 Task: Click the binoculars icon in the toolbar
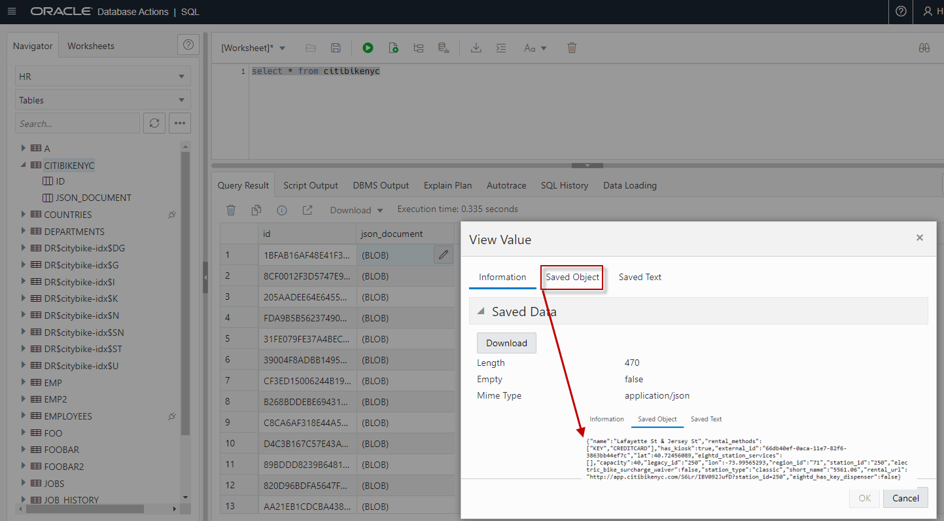coord(924,48)
